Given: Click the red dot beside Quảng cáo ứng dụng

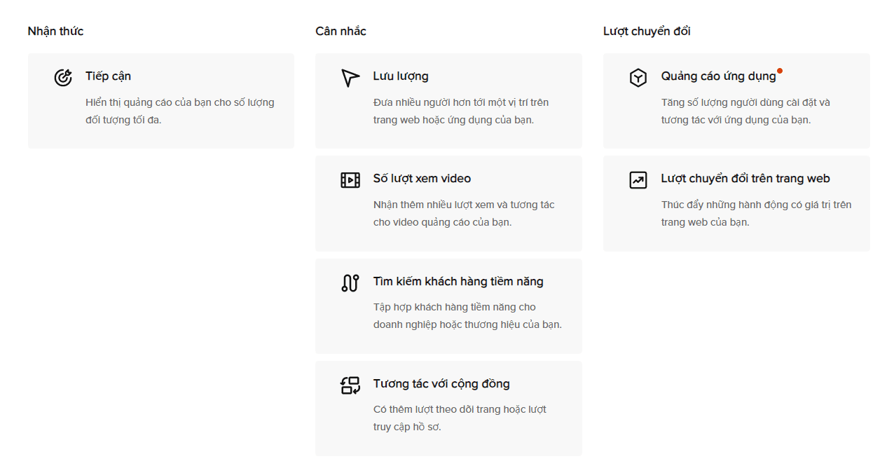Looking at the screenshot, I should point(780,71).
